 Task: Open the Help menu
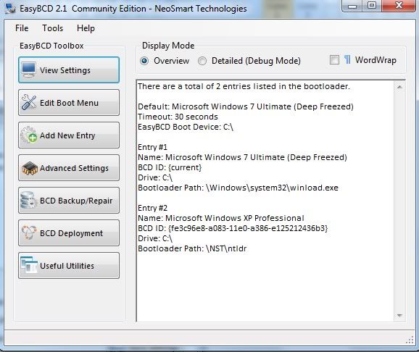(86, 28)
